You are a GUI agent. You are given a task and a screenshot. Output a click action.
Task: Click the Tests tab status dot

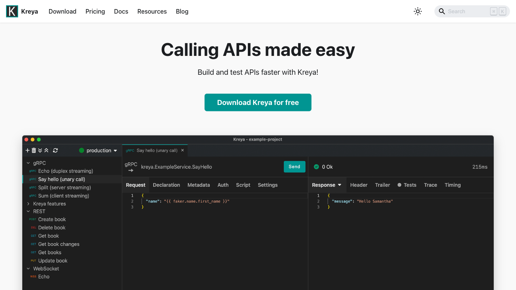click(x=399, y=185)
